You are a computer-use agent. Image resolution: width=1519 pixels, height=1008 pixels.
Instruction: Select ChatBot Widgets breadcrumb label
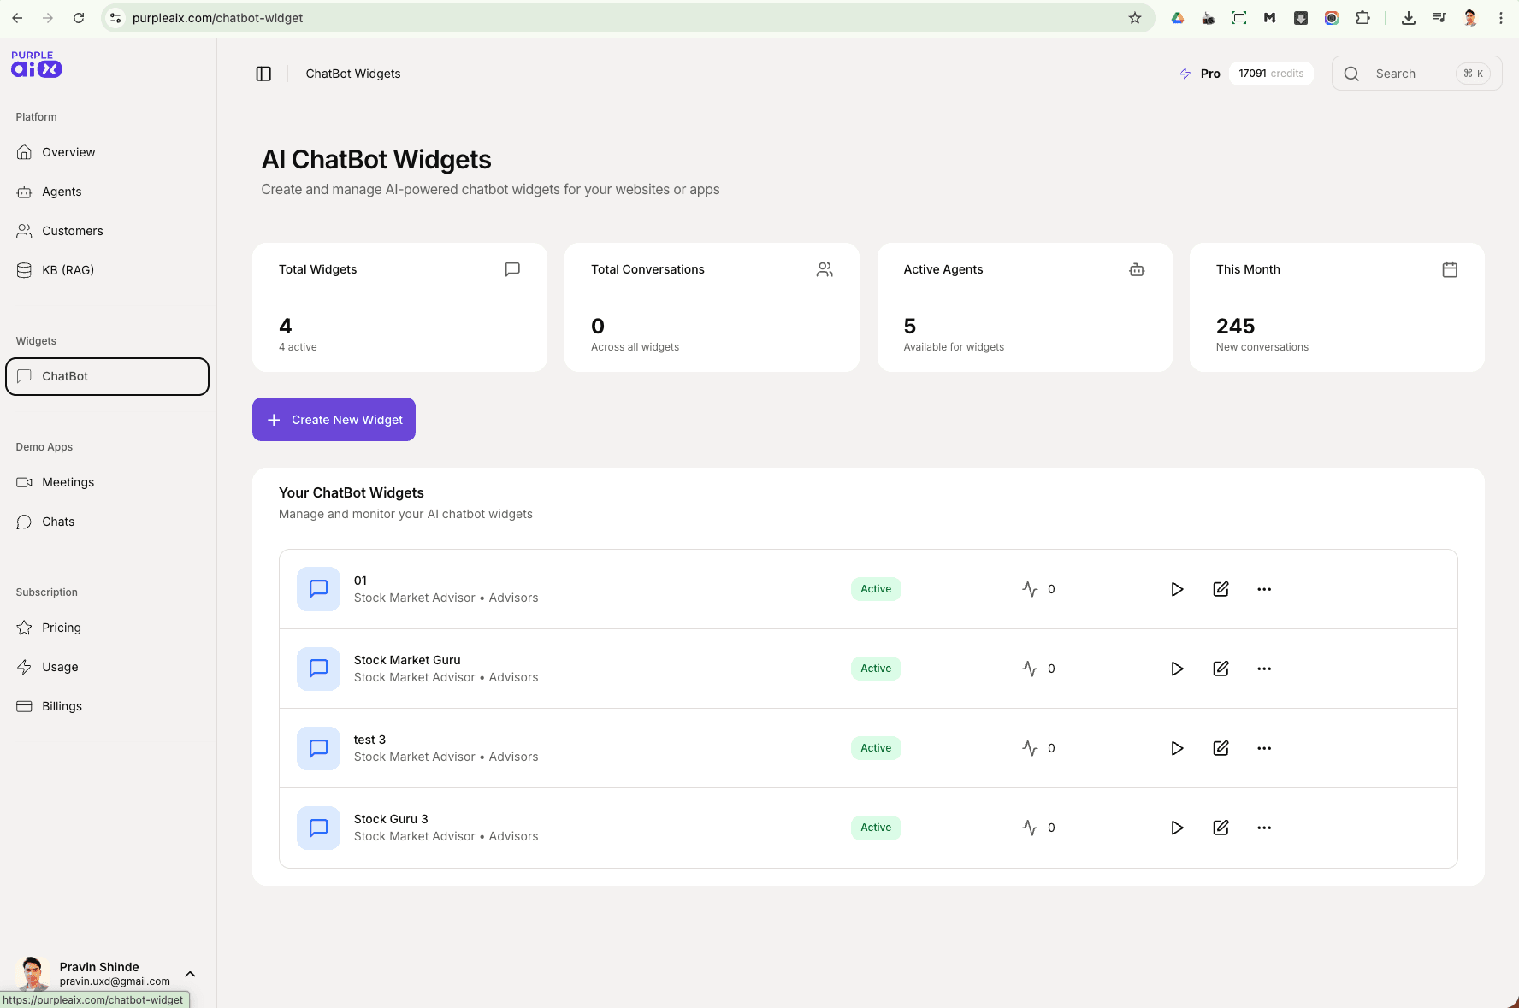[352, 74]
